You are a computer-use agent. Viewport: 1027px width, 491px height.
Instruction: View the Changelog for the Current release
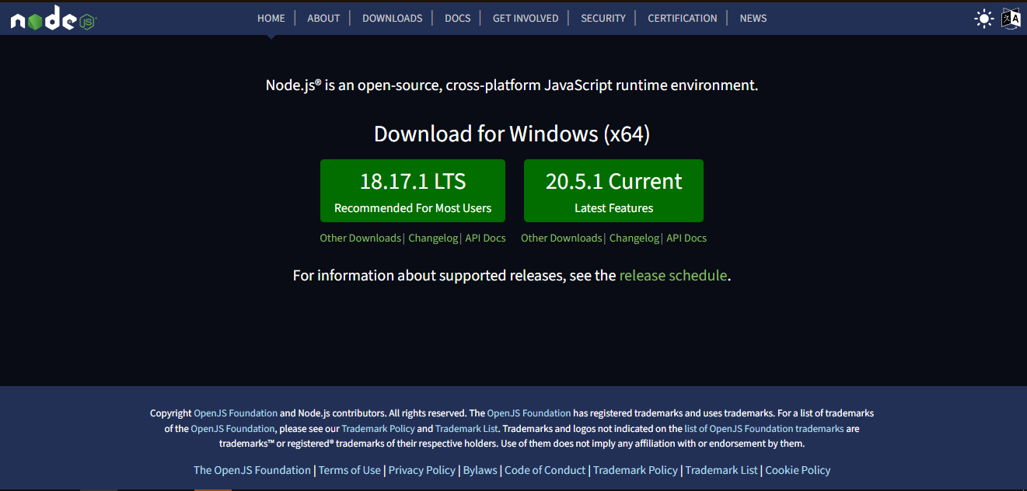coord(634,239)
